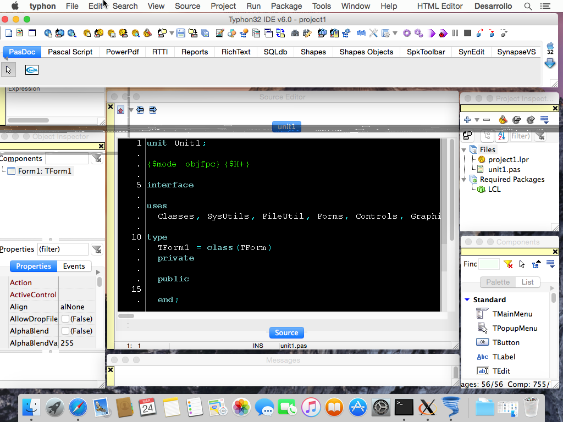Image resolution: width=563 pixels, height=422 pixels.
Task: Switch to Pascal Script palette tab
Action: 70,52
